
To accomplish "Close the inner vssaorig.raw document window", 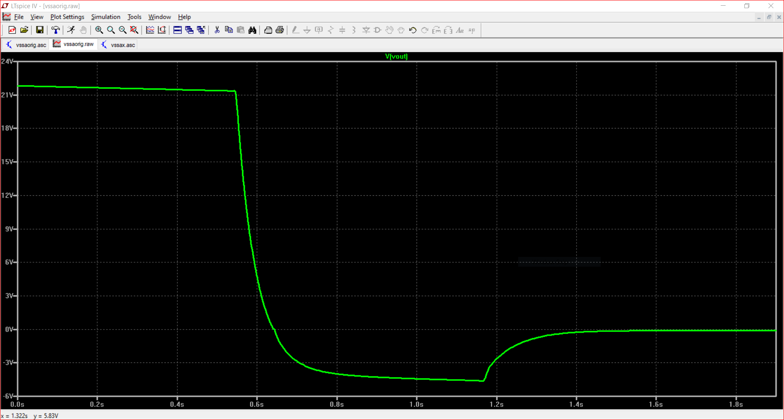I will [779, 17].
